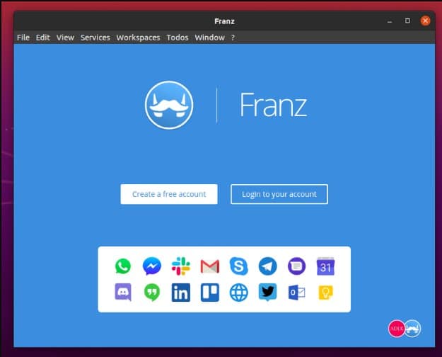The image size is (442, 357).
Task: Click the Facebook Messenger icon
Action: [x=152, y=266]
